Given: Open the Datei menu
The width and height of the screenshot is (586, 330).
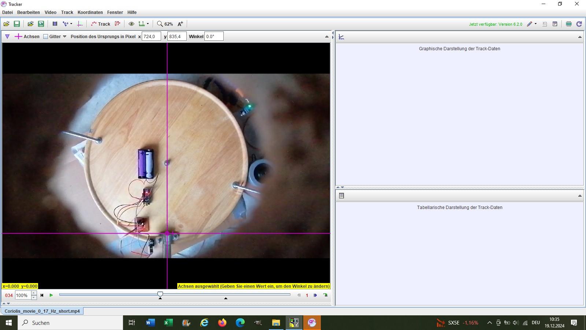Looking at the screenshot, I should click(x=7, y=12).
